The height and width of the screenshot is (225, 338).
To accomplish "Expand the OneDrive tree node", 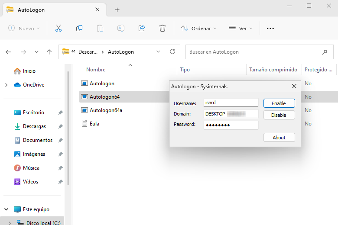I will [x=6, y=85].
